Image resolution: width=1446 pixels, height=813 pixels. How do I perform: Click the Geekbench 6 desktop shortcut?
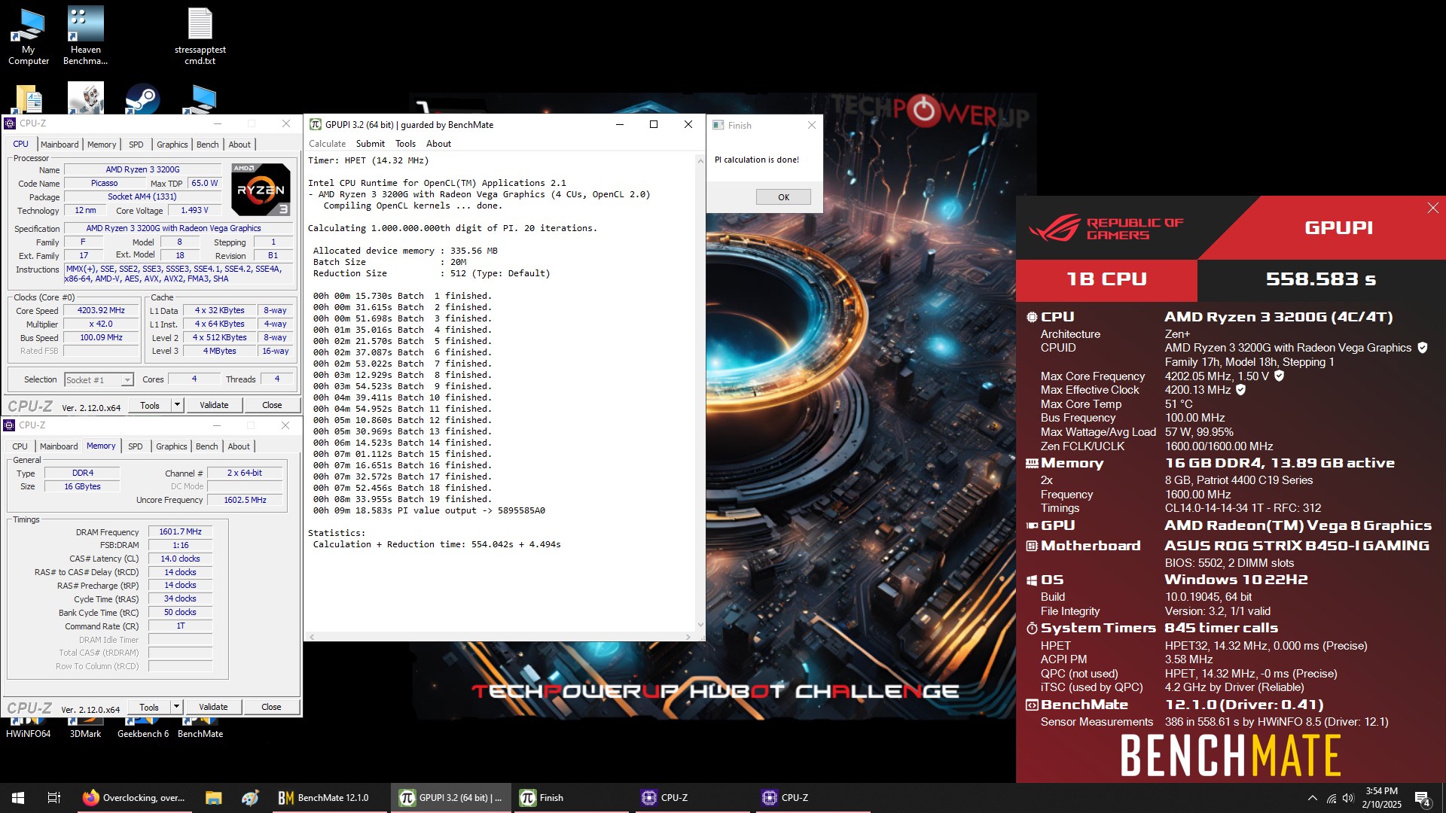[x=143, y=728]
